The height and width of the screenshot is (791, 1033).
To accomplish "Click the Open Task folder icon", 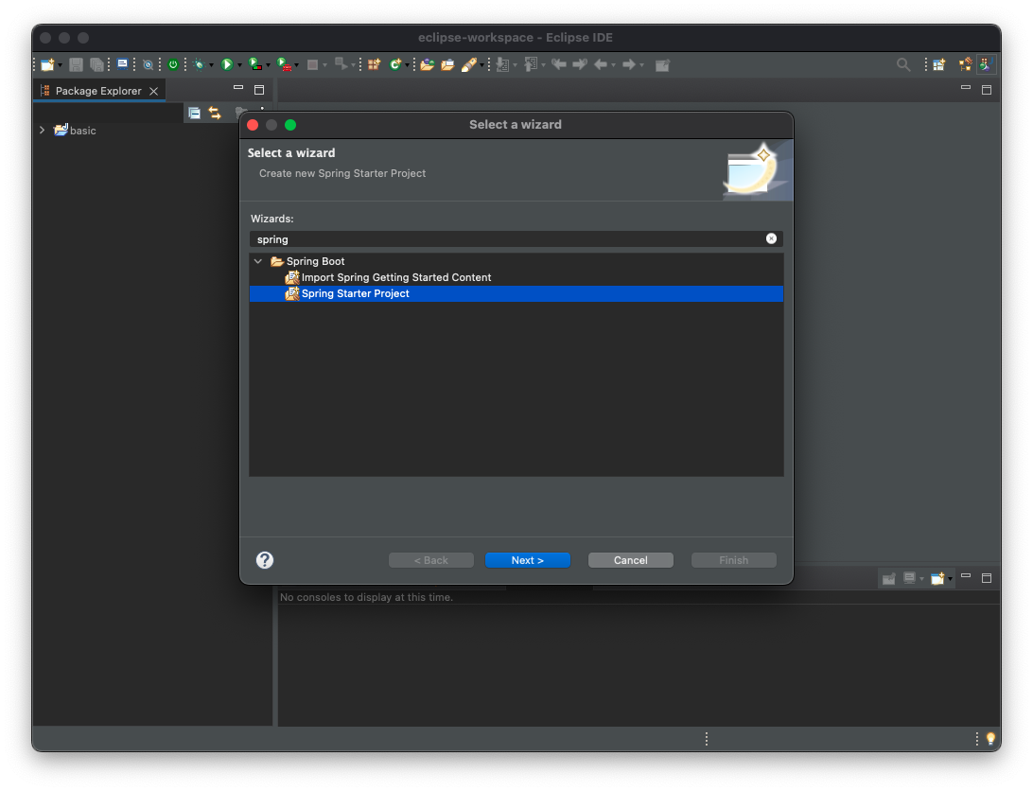I will [448, 64].
